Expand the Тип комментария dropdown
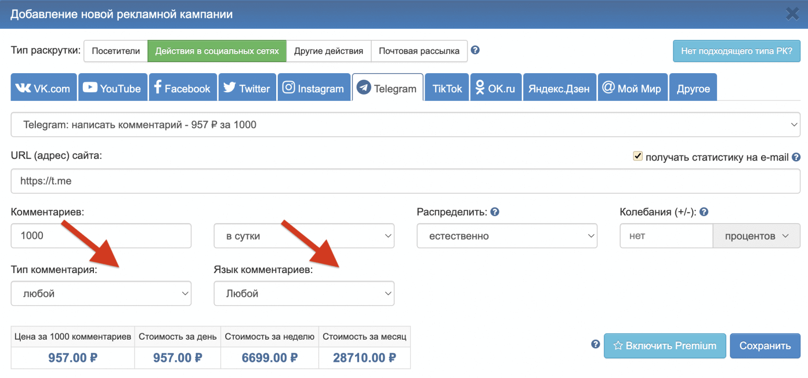 (101, 293)
